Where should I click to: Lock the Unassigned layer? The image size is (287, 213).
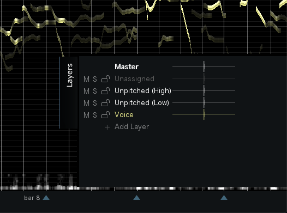(106, 79)
